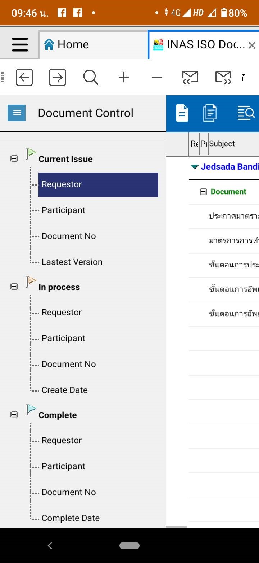Switch to the Home tab
The height and width of the screenshot is (563, 259).
coord(67,44)
